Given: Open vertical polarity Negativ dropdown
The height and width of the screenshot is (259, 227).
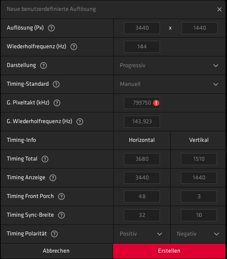Looking at the screenshot, I should 198,234.
